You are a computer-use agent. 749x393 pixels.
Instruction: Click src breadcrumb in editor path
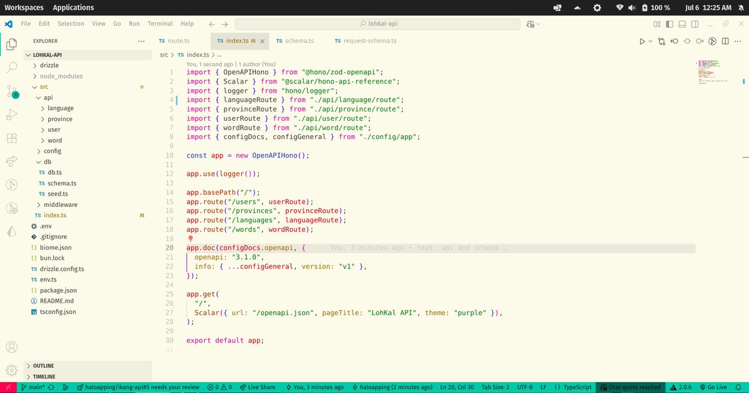(x=164, y=55)
